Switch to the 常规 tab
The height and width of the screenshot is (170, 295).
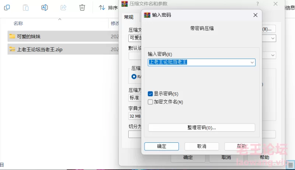129,17
